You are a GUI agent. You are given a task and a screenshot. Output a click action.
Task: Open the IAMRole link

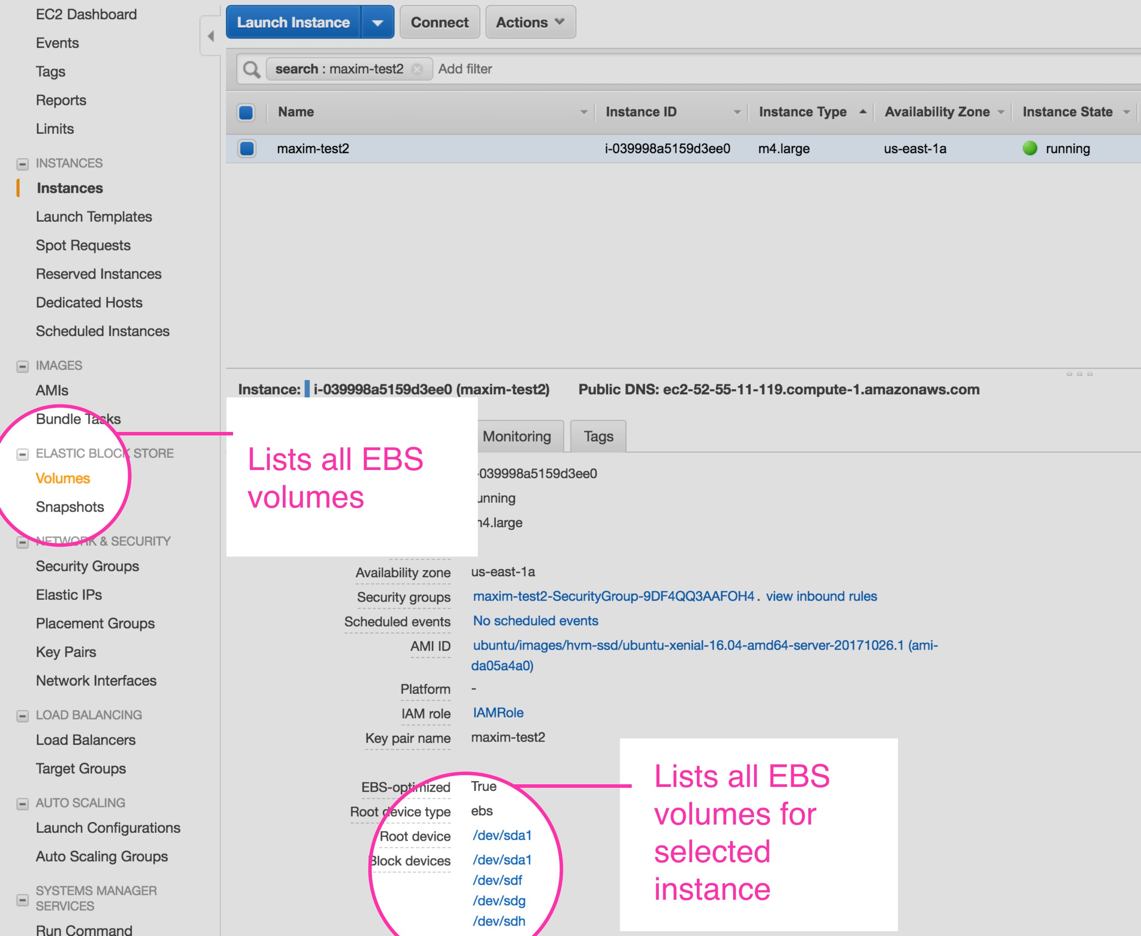[x=497, y=712]
